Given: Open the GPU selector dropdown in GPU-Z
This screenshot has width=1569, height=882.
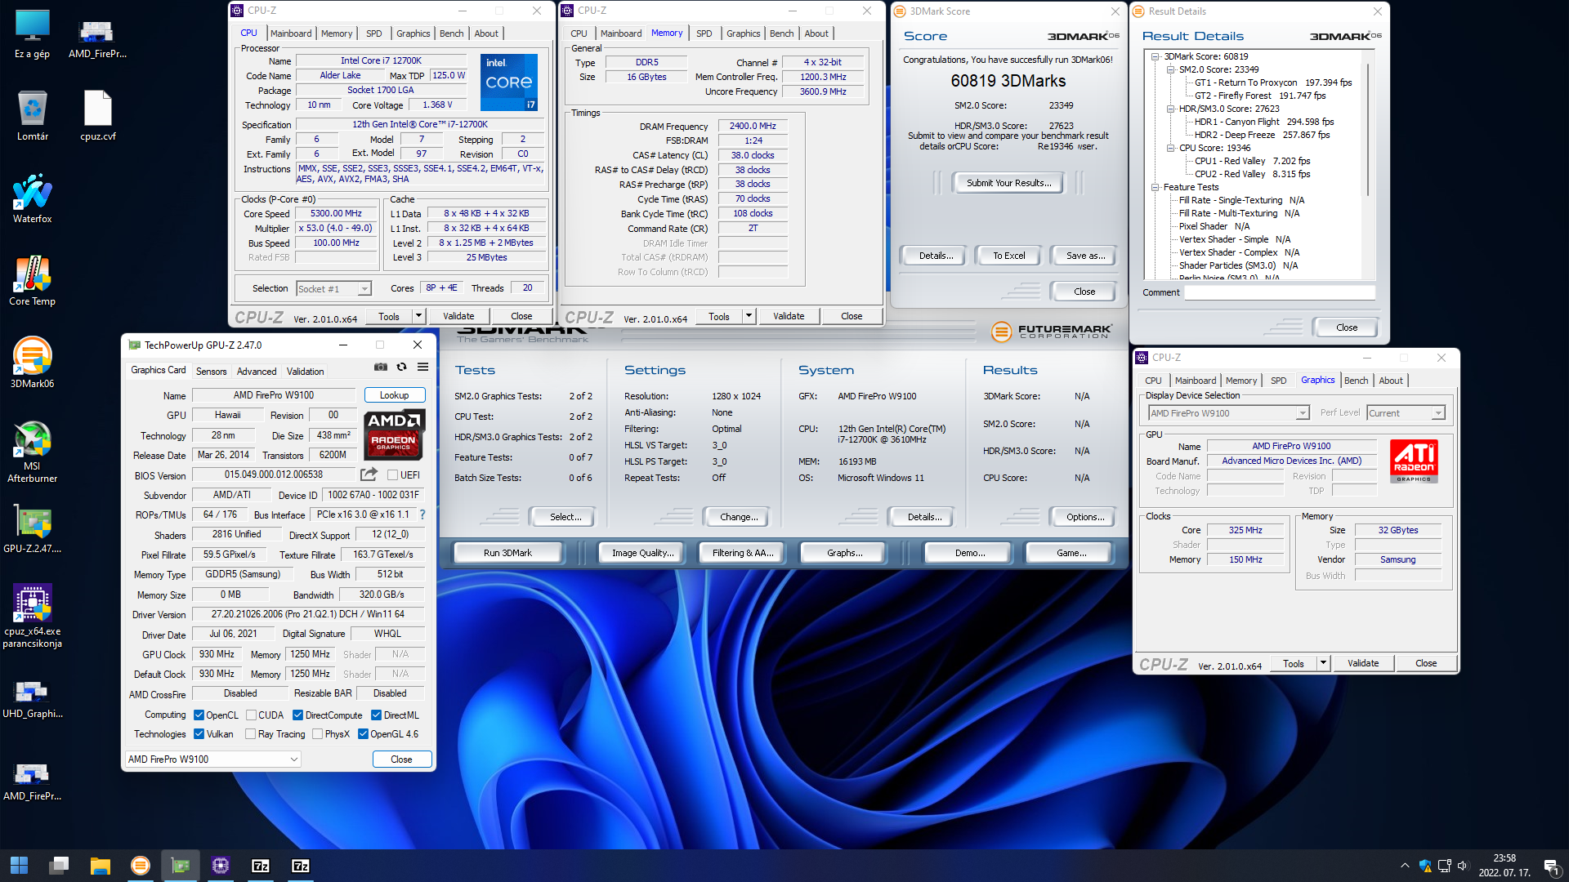Looking at the screenshot, I should (213, 759).
